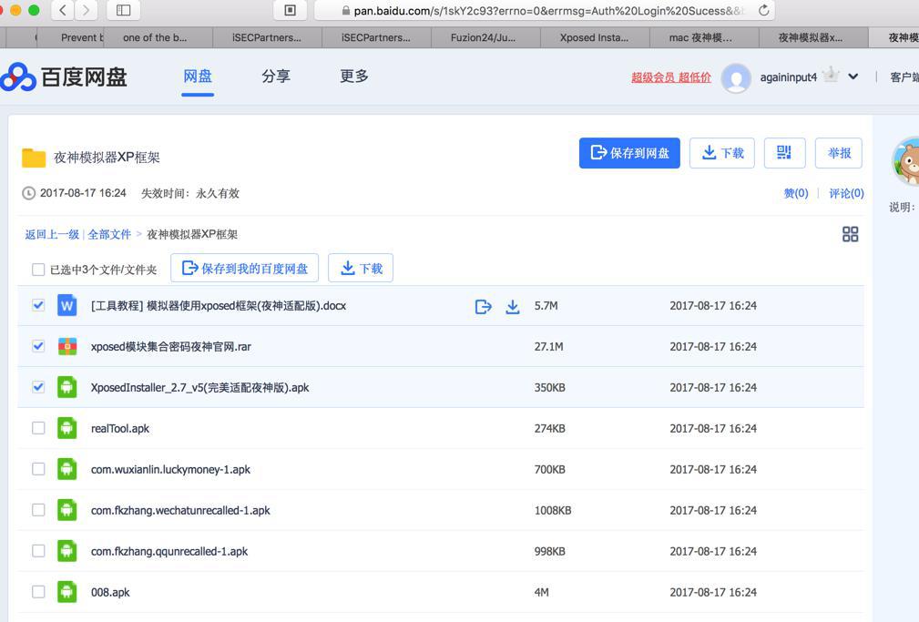919x622 pixels.
Task: Toggle the Safari sidebar
Action: point(123,10)
